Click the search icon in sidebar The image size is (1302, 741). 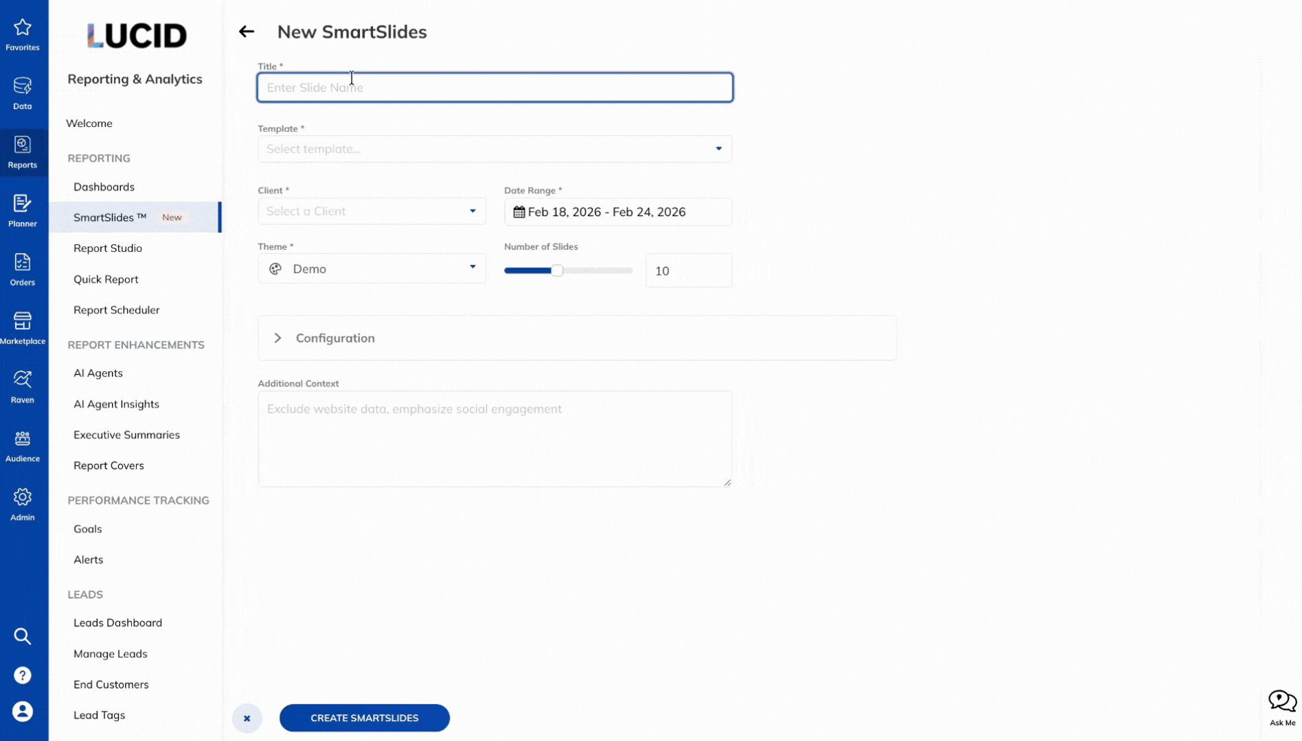pos(23,637)
